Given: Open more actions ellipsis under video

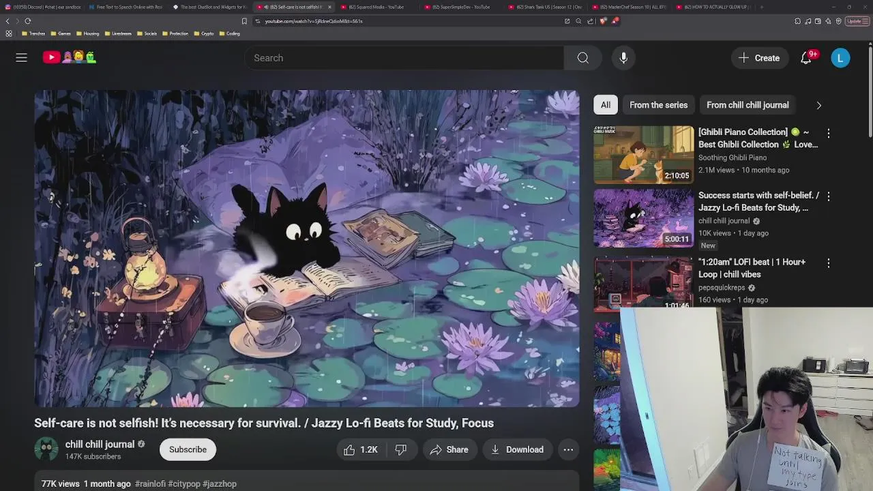Looking at the screenshot, I should [568, 449].
